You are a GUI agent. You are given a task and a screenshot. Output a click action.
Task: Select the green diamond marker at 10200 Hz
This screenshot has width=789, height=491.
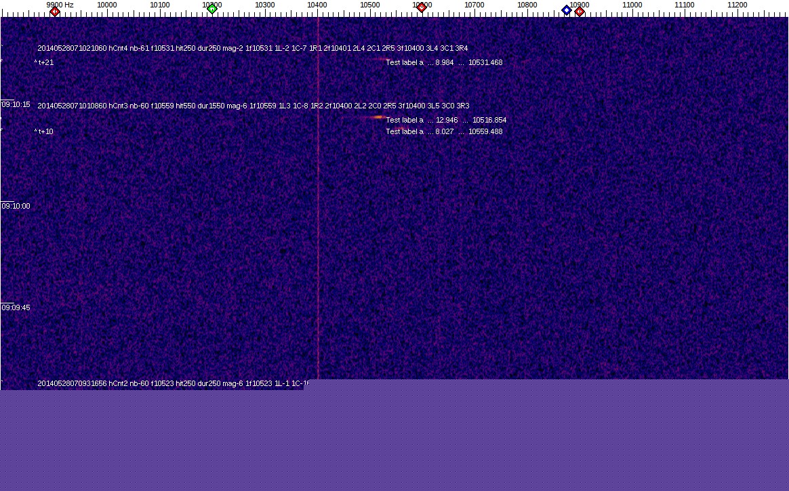[212, 9]
